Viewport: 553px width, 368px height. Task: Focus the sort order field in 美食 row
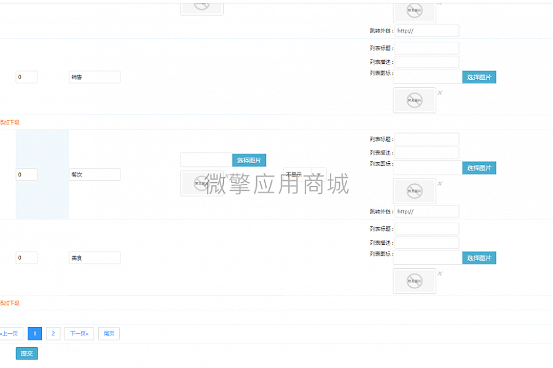(26, 258)
